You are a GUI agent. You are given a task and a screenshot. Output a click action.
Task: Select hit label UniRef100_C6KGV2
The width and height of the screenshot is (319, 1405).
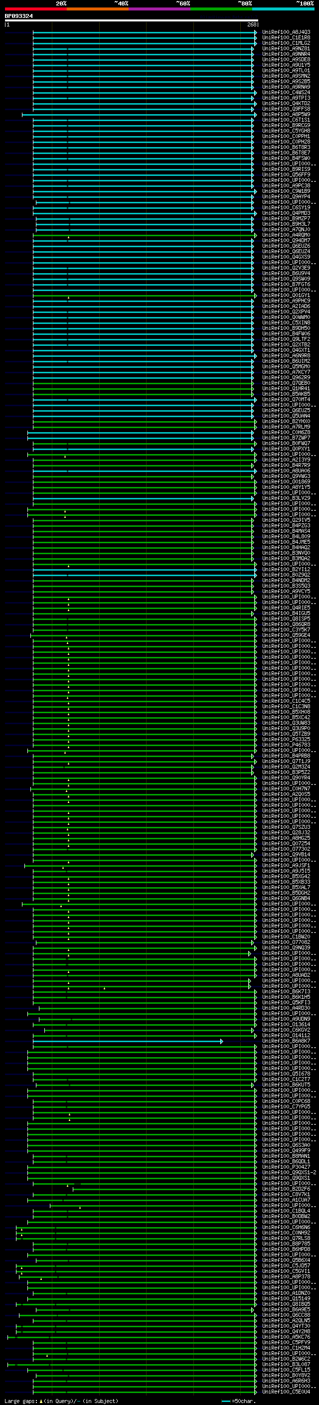click(x=286, y=1030)
